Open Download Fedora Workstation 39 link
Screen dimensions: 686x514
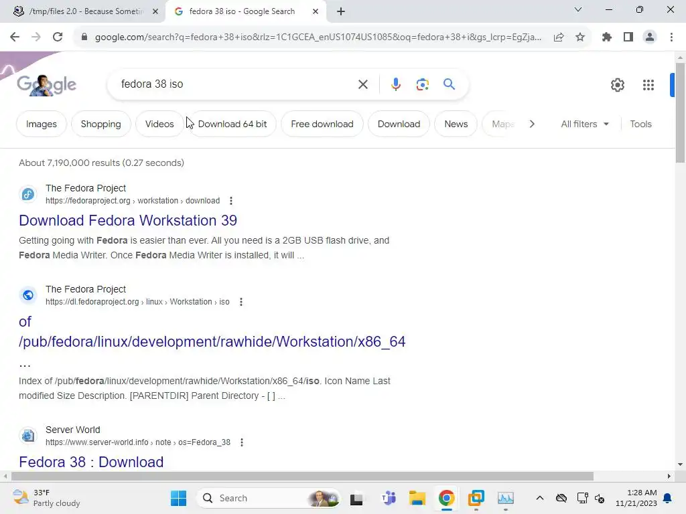(128, 221)
